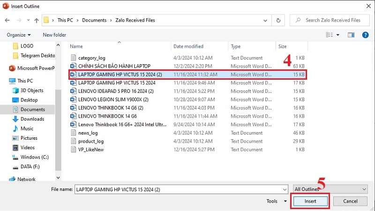375x211 pixels.
Task: Go forward using the right arrow
Action: tap(19, 20)
